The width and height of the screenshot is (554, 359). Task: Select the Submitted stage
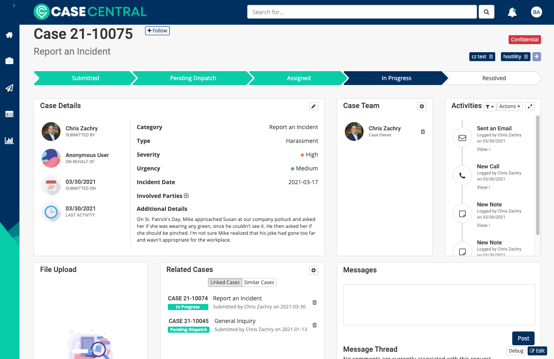point(85,78)
